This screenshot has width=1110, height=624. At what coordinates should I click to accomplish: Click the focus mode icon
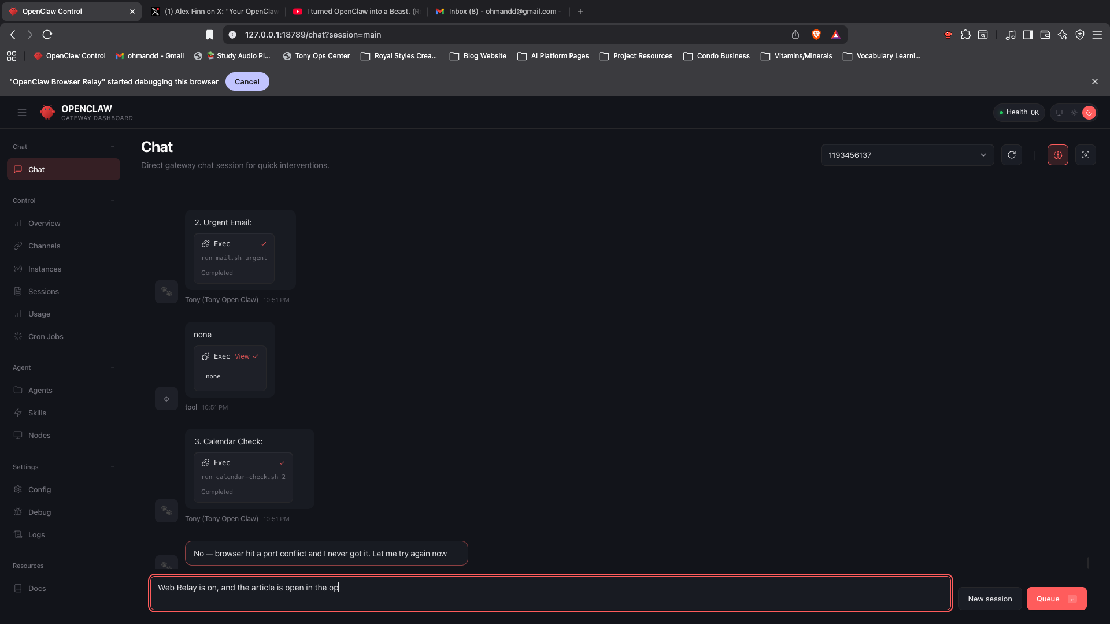coord(1085,155)
